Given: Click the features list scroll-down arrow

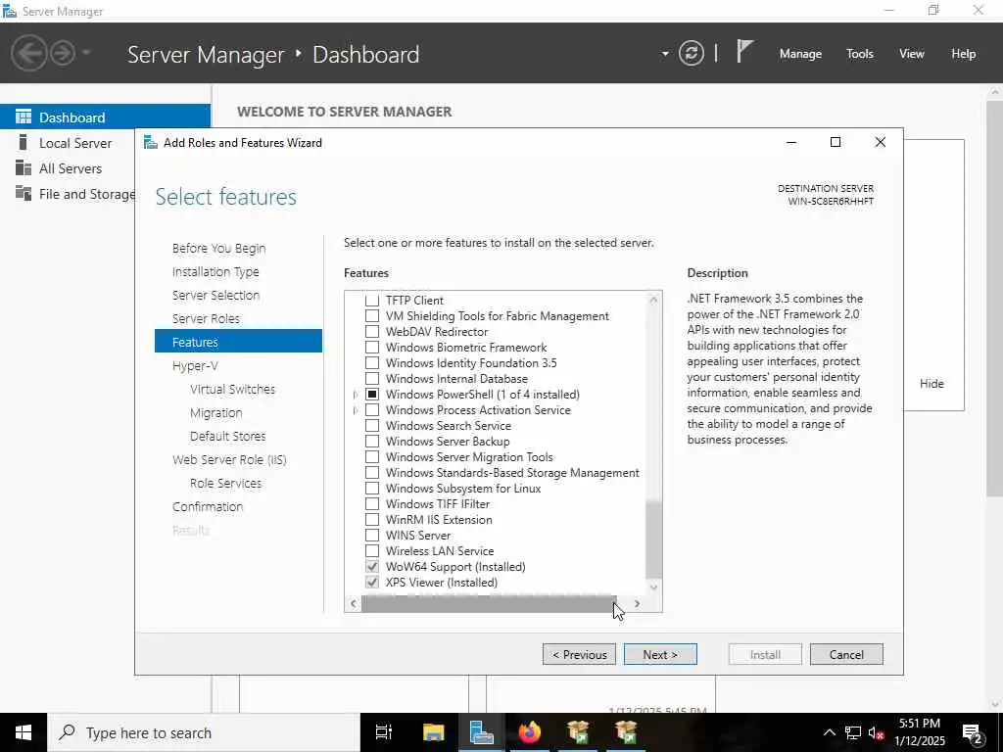Looking at the screenshot, I should tap(653, 587).
